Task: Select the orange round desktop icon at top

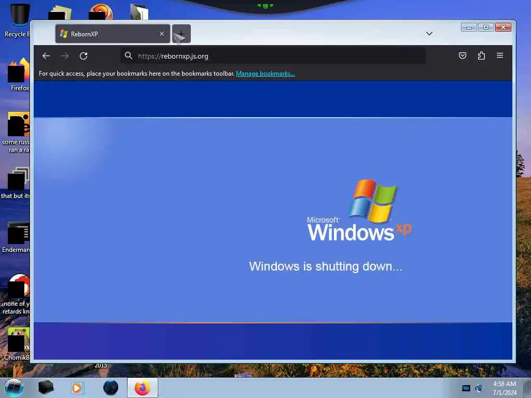Action: 101,11
